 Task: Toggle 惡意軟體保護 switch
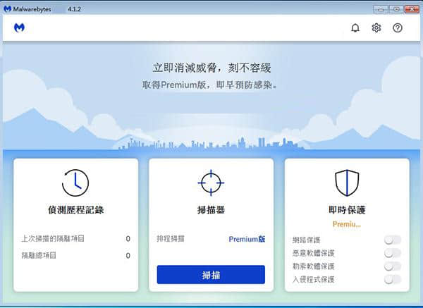393,253
